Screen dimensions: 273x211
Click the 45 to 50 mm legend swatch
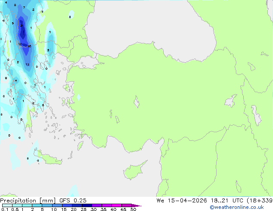pyautogui.click(x=127, y=205)
